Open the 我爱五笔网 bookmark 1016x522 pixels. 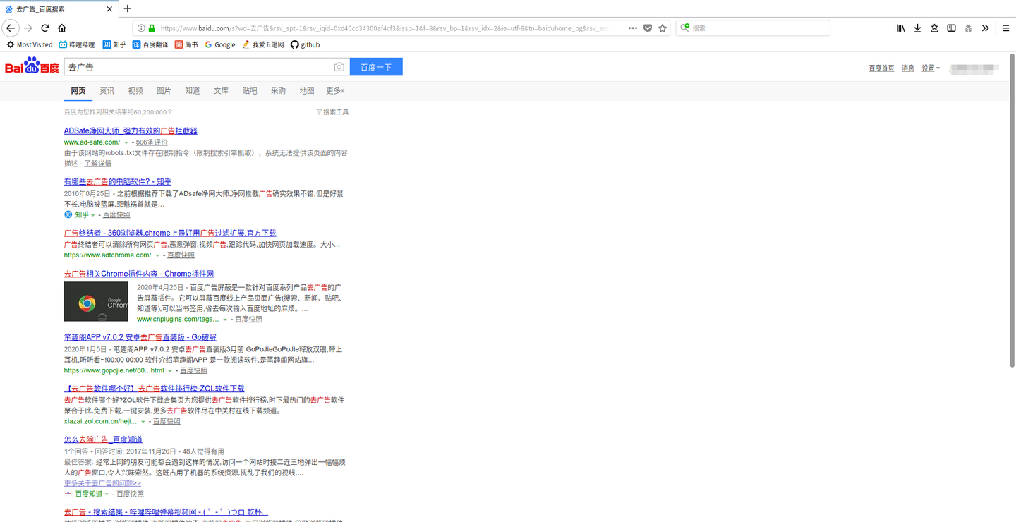[263, 44]
